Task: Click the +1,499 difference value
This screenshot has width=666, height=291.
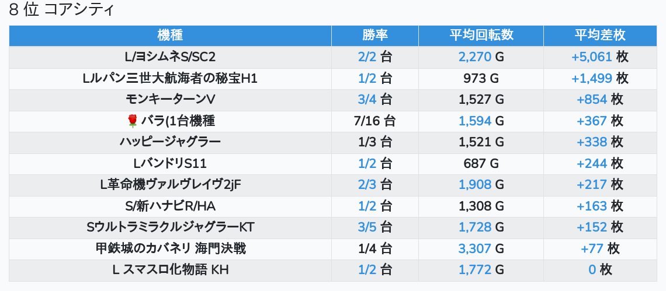Action: [x=592, y=79]
